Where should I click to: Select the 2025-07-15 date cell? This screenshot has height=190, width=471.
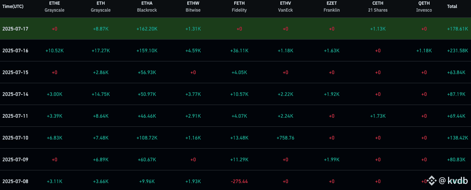coord(15,72)
